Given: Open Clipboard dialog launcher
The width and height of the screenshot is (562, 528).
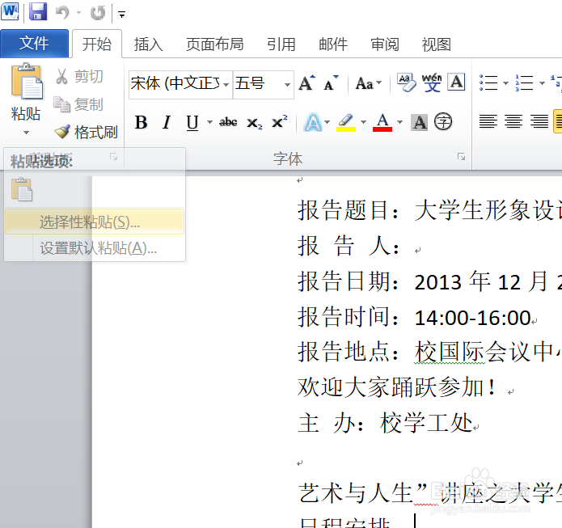Looking at the screenshot, I should (x=114, y=157).
